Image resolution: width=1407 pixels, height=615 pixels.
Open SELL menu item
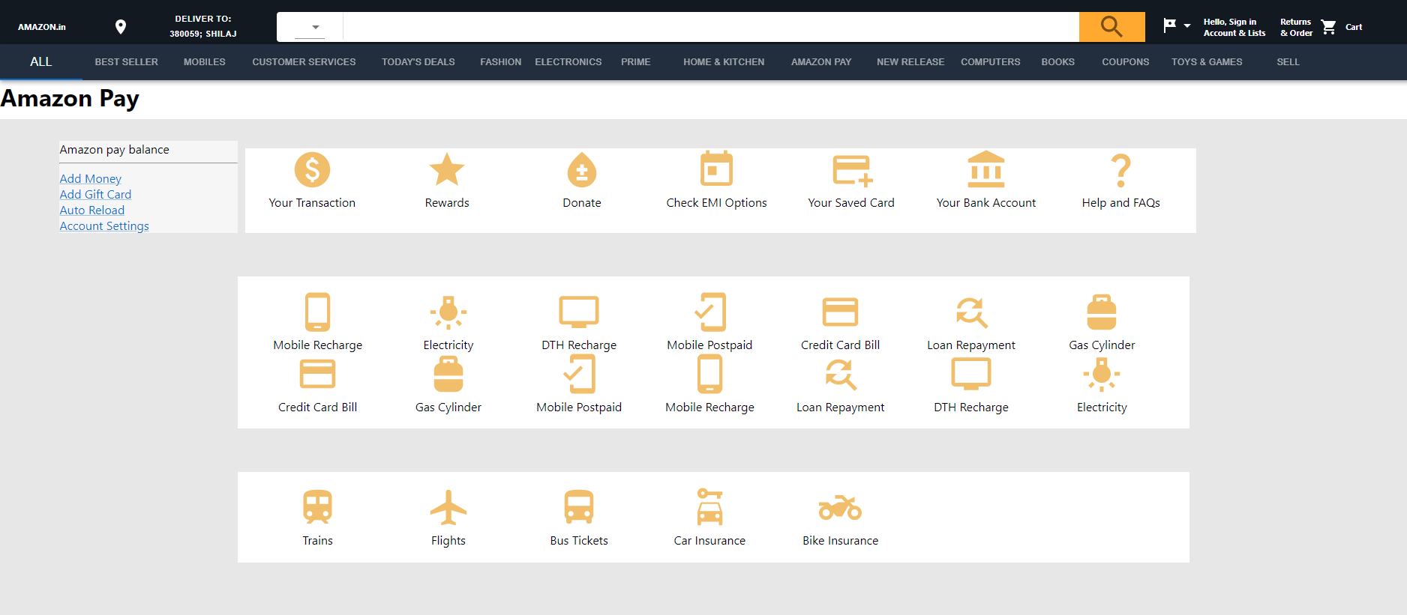click(x=1288, y=62)
